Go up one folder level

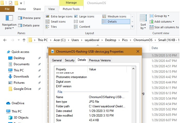coord(24,40)
